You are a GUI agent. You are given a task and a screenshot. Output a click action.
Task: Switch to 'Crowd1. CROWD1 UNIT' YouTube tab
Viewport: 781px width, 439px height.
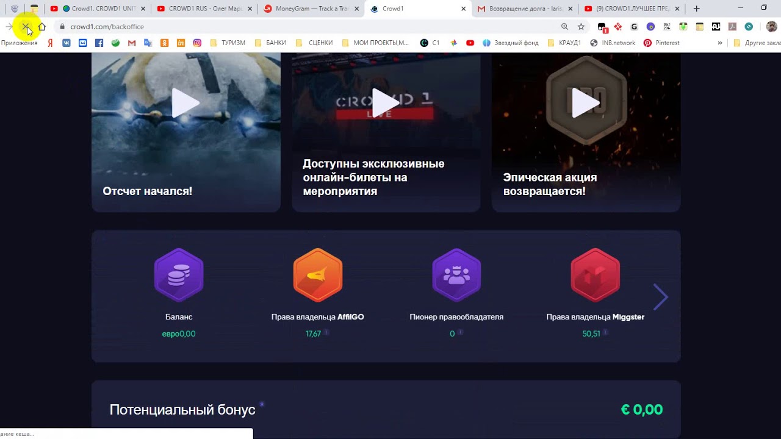point(98,9)
